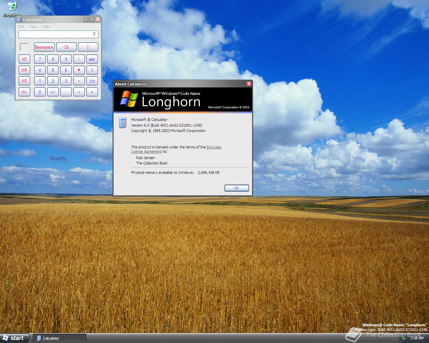429x343 pixels.
Task: Click the digit 9 button
Action: click(x=66, y=59)
